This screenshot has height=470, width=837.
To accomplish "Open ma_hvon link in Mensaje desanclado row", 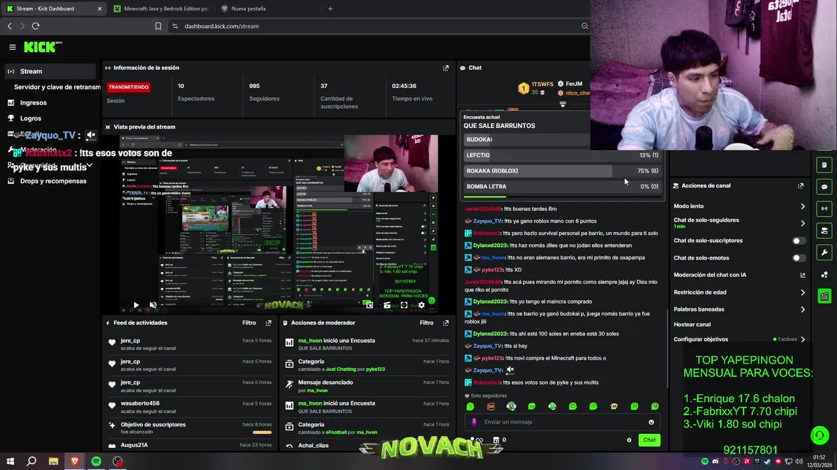I will (x=317, y=390).
